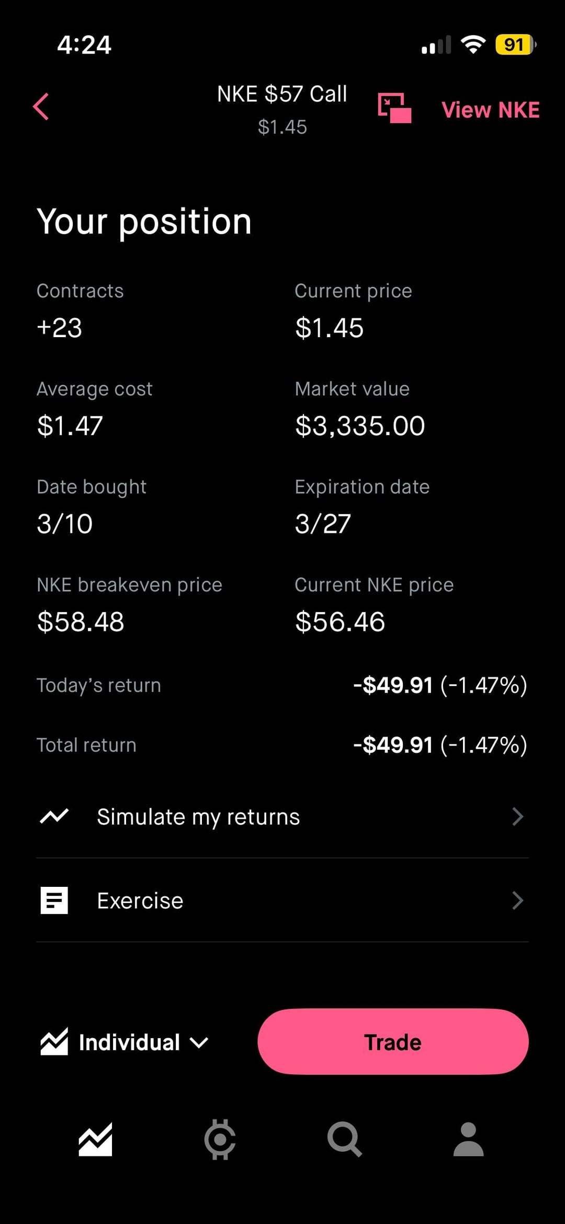Open the investing home tab
The width and height of the screenshot is (565, 1224).
95,1139
